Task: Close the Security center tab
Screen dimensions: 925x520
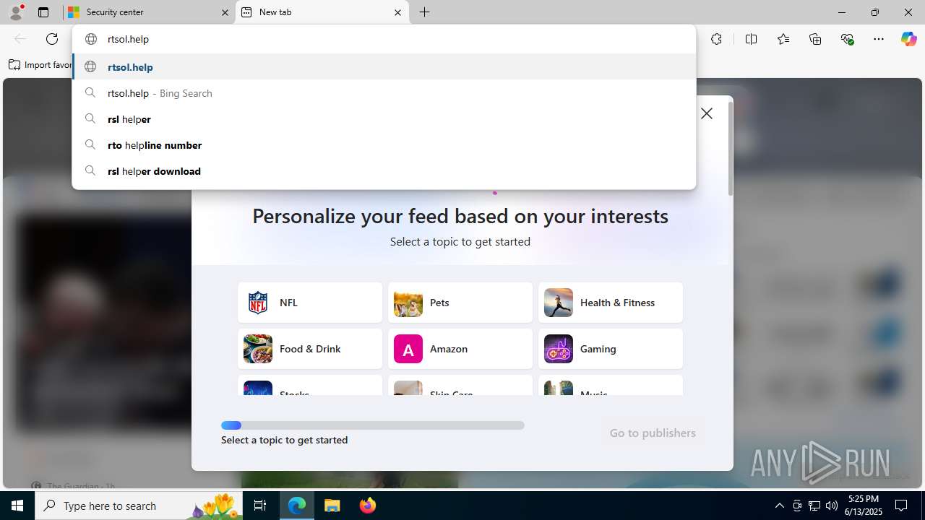Action: point(225,12)
